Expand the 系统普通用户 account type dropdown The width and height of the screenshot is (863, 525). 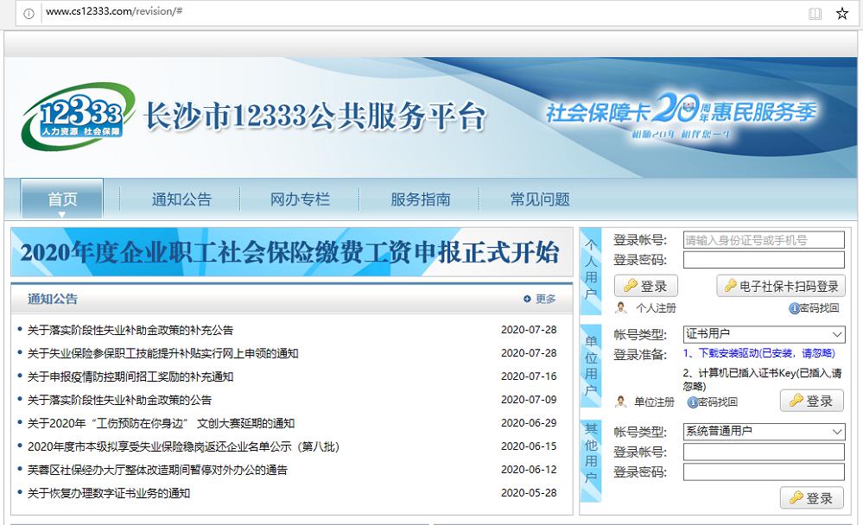pos(837,432)
